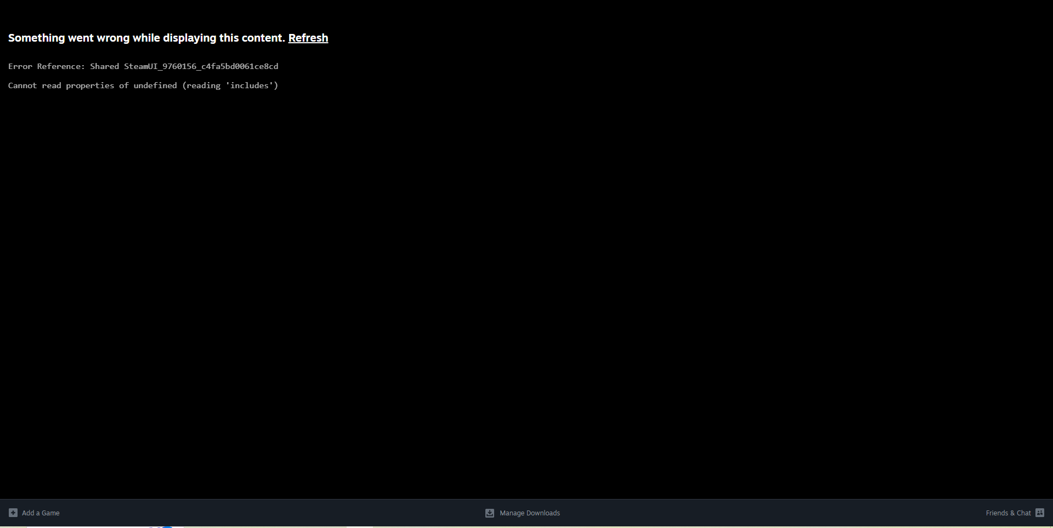Click the Refresh link in the error message
This screenshot has height=528, width=1053.
coord(308,38)
